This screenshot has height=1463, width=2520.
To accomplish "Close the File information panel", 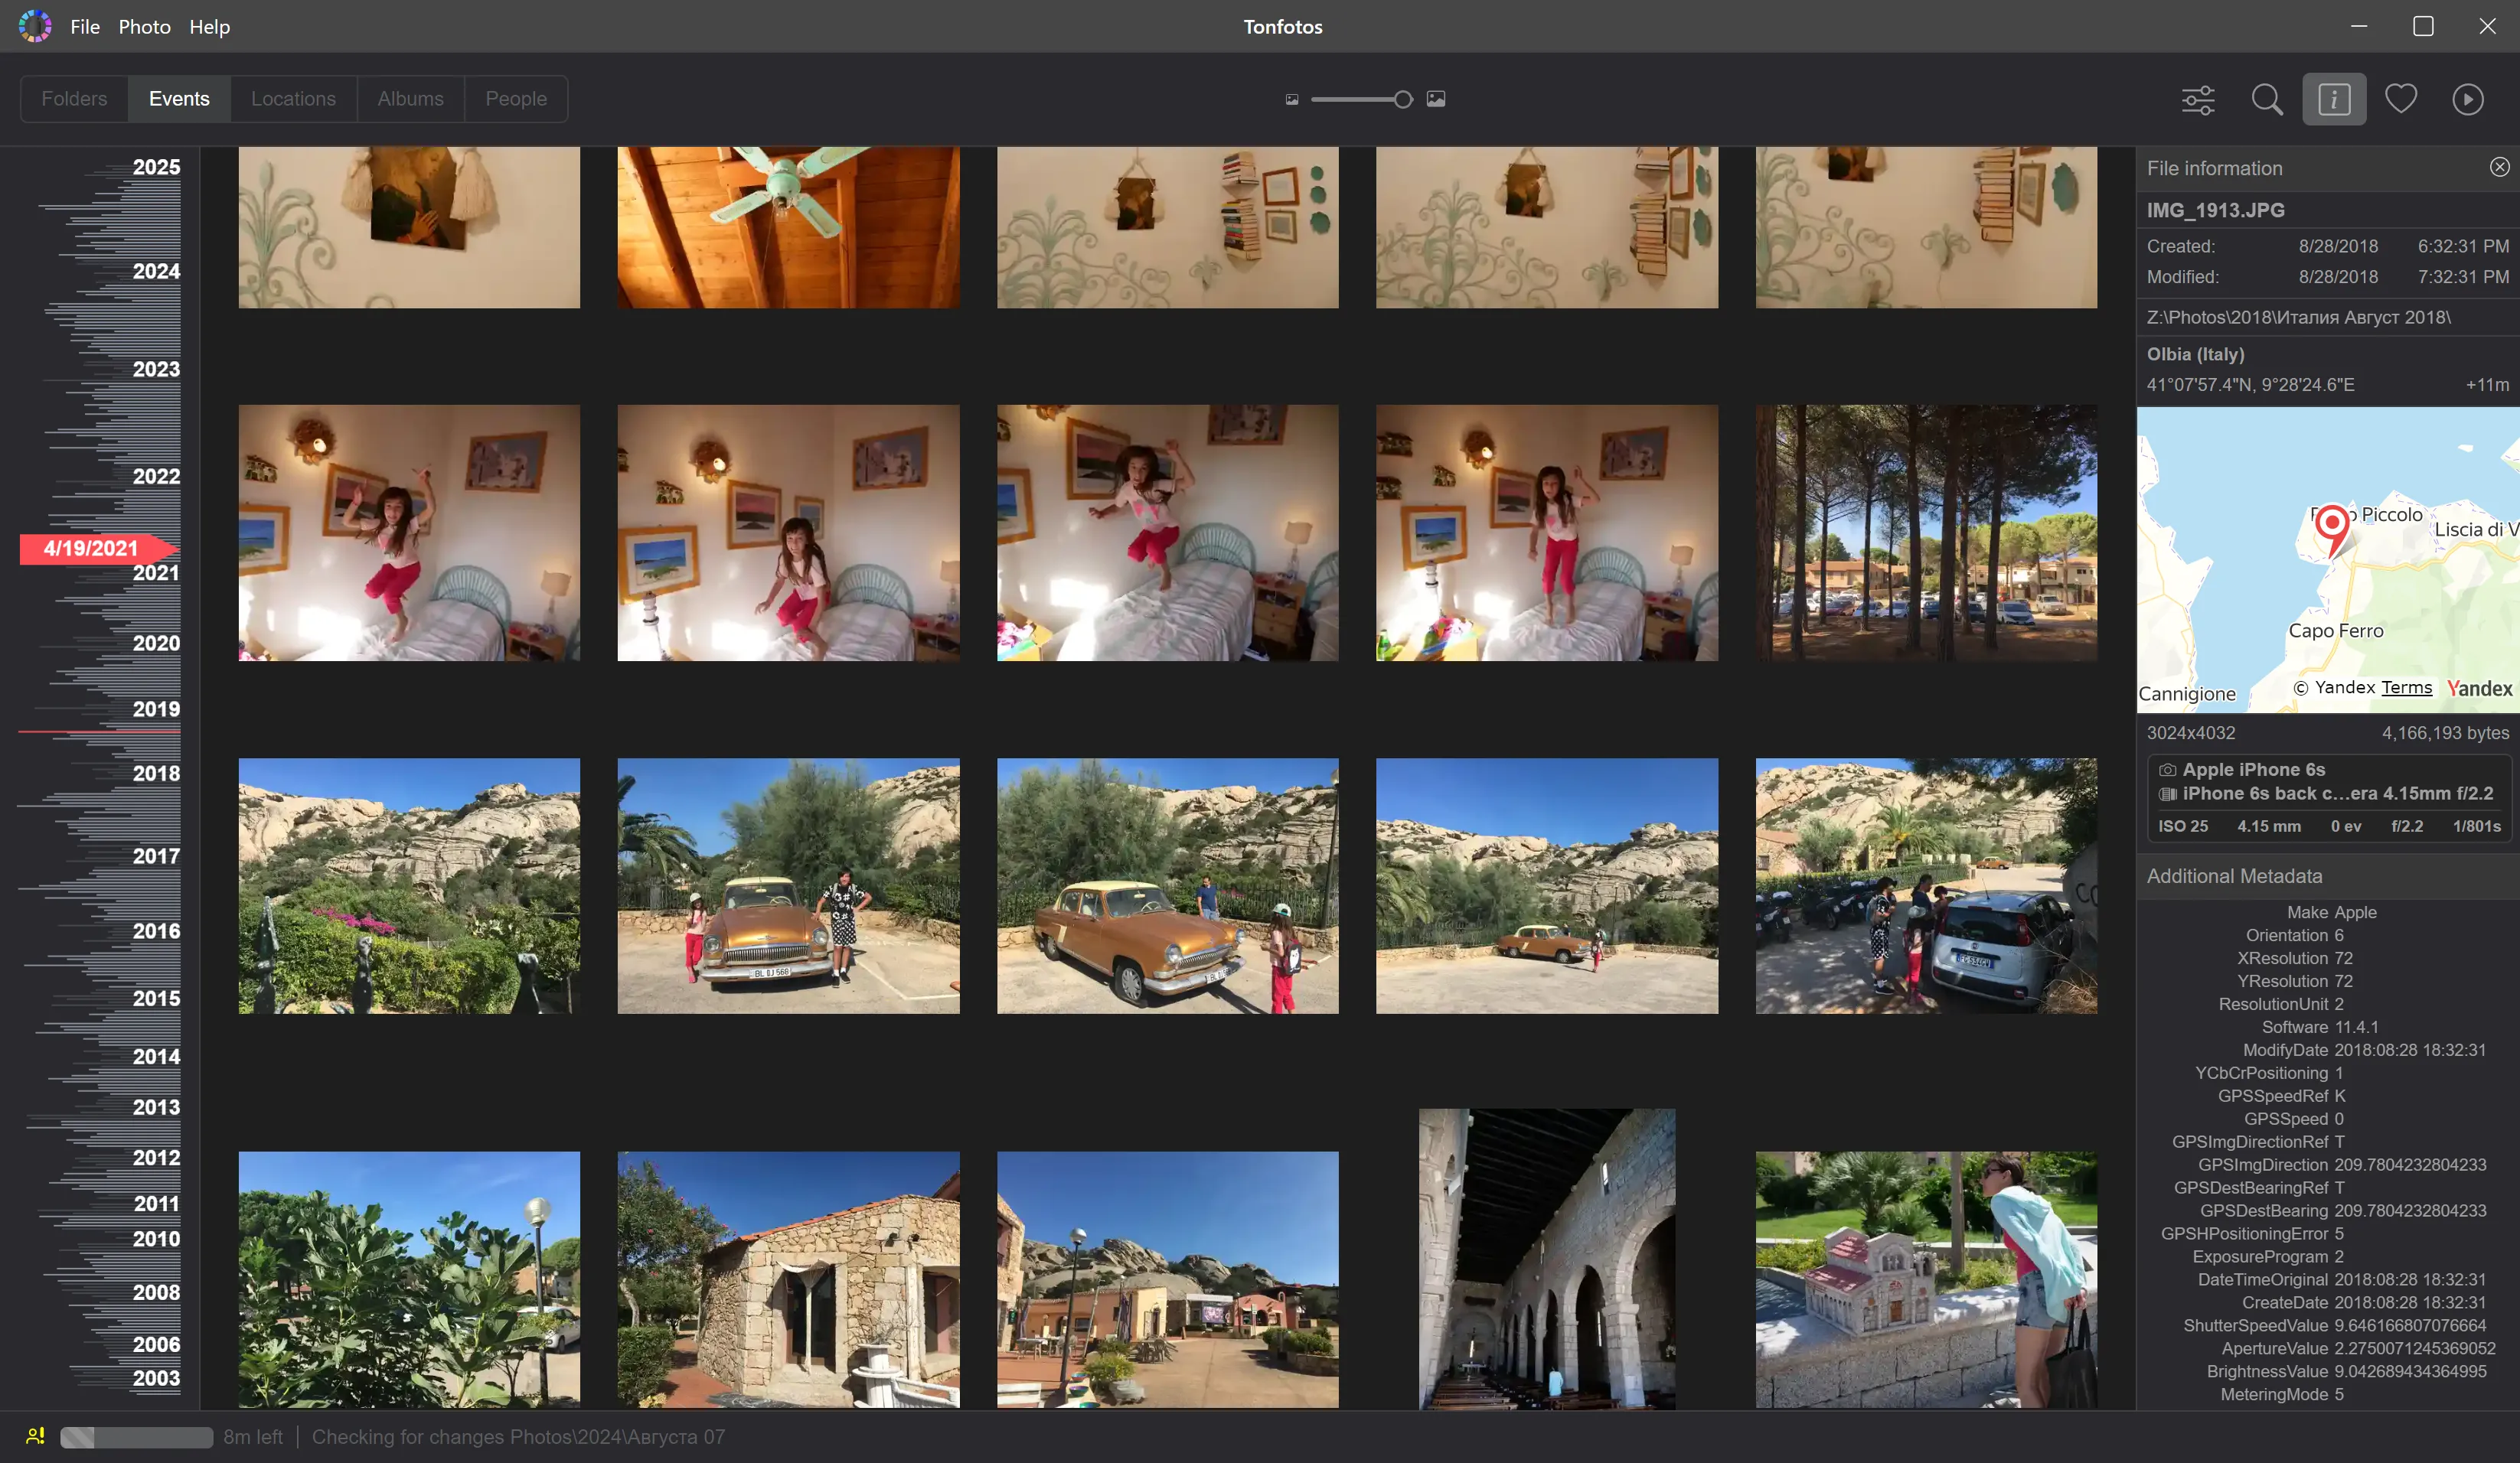I will pos(2499,167).
